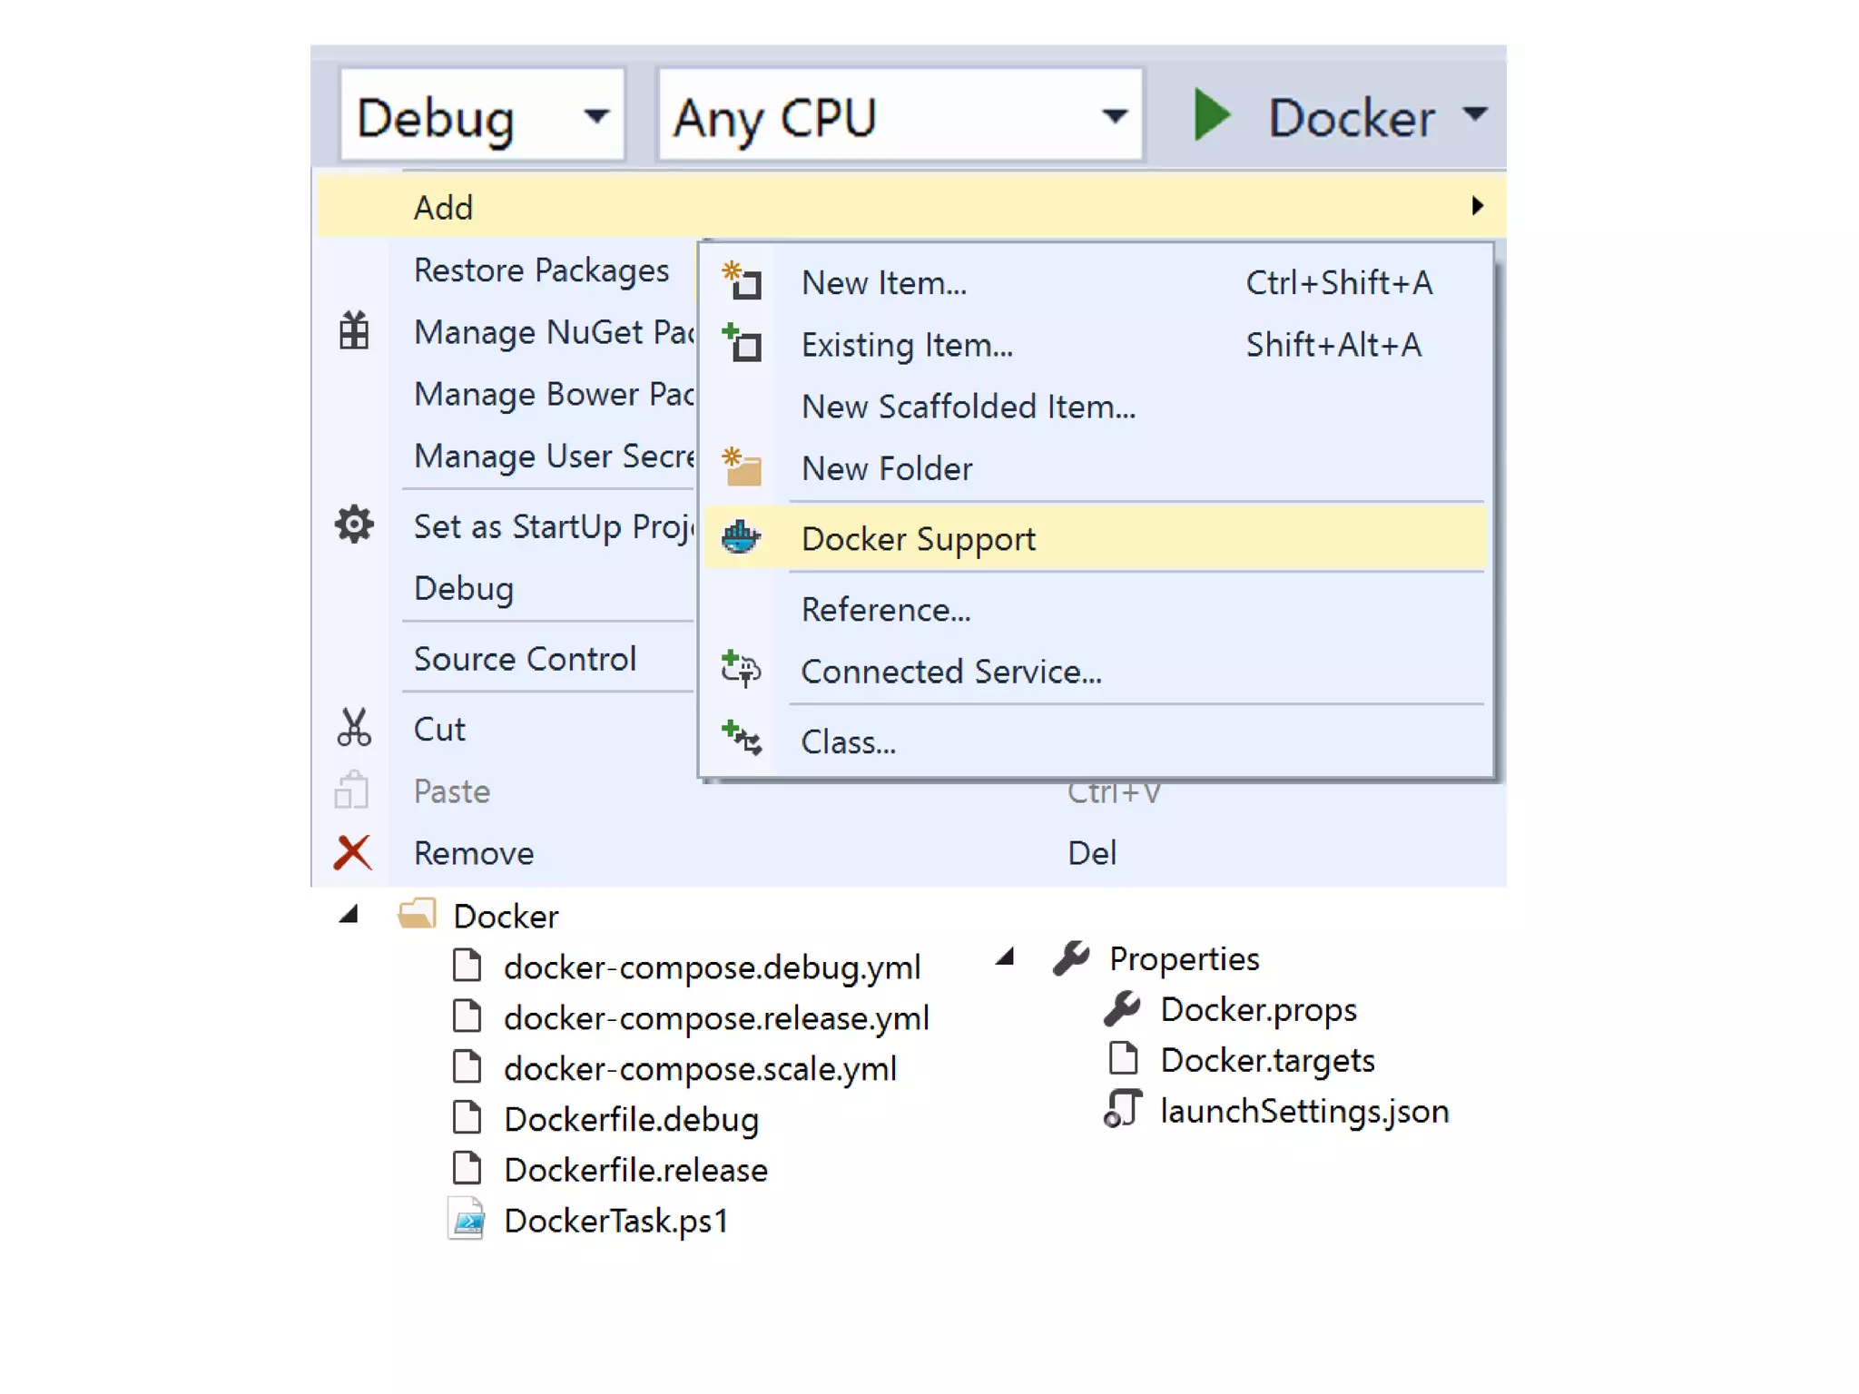The width and height of the screenshot is (1859, 1394).
Task: Collapse the Docker folder tree node
Action: [x=349, y=915]
